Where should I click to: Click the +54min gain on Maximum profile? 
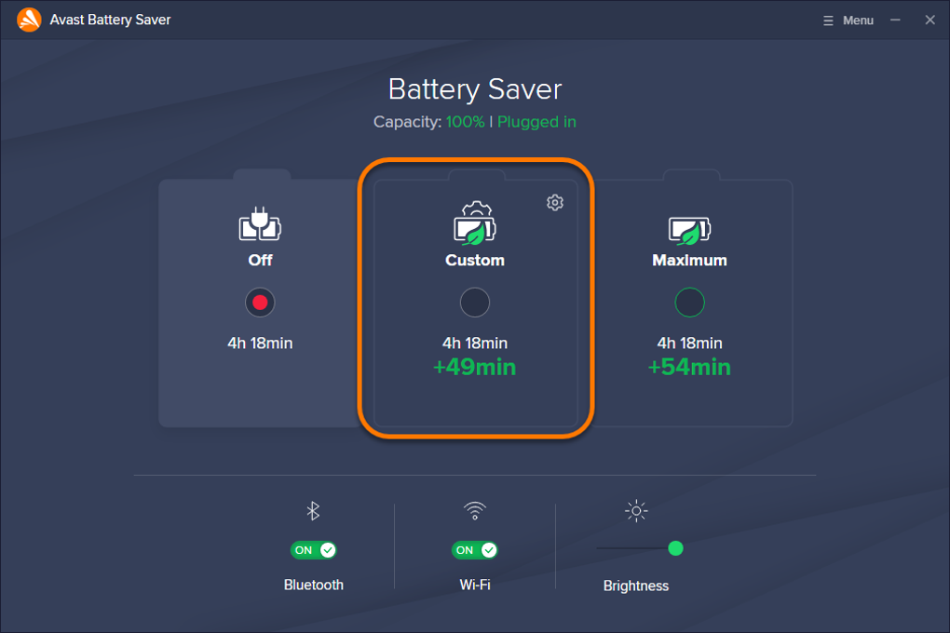coord(689,367)
